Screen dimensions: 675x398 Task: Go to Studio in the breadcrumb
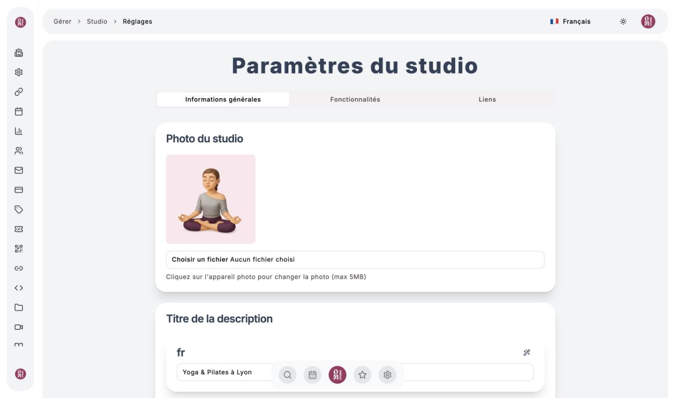point(97,21)
